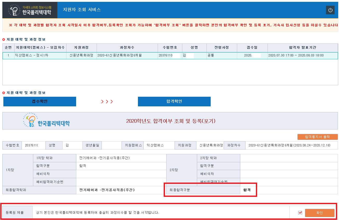Click the 생년월일 field
Screen dimensions: 339x220
click(112, 145)
